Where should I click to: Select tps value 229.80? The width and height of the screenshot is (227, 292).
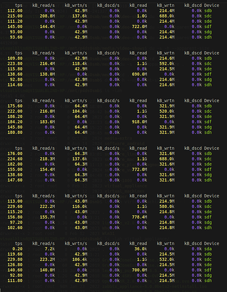point(15,259)
